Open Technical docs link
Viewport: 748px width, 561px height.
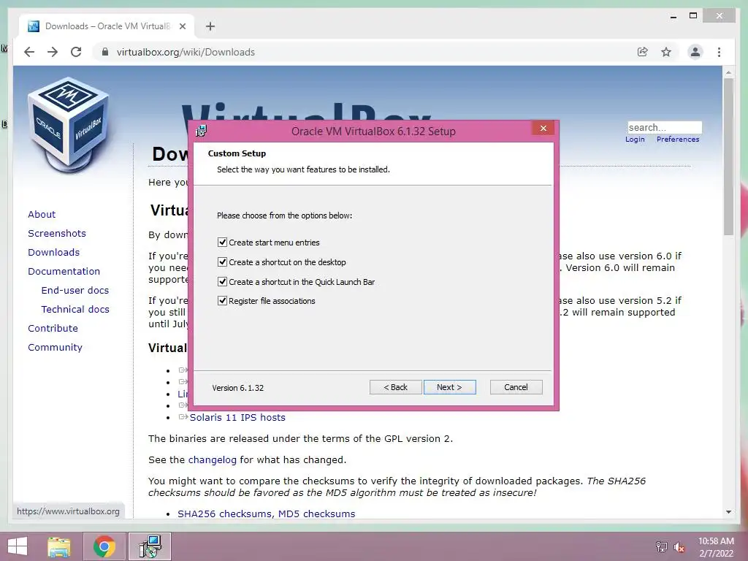click(75, 310)
